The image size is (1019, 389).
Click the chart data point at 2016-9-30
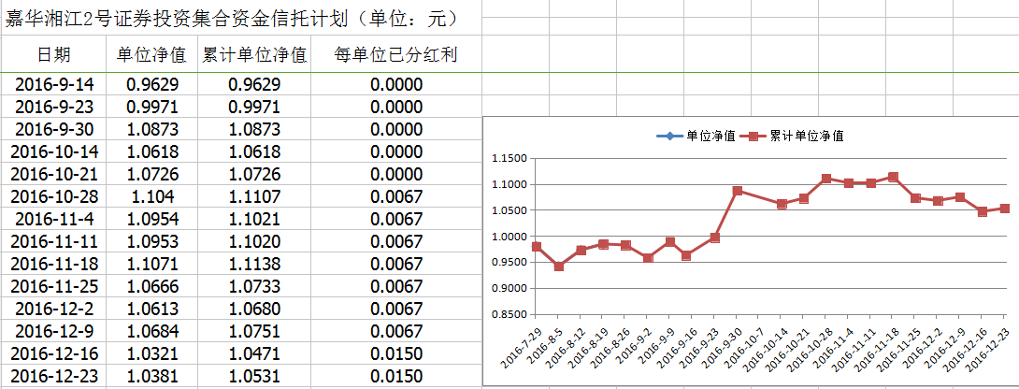738,191
